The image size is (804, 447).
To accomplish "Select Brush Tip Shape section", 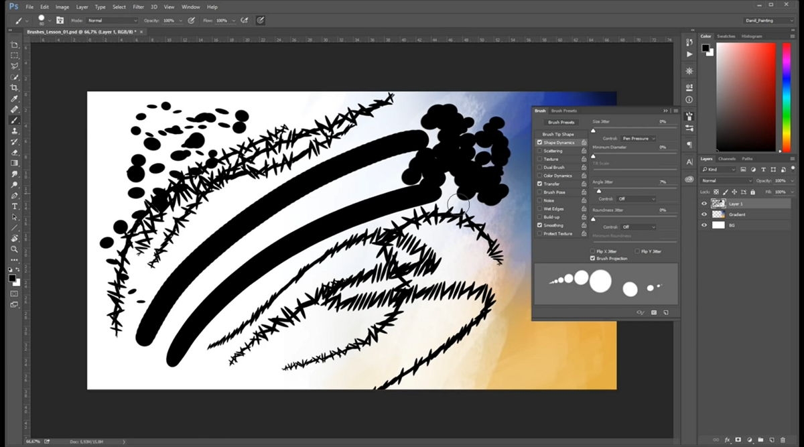I will [558, 134].
